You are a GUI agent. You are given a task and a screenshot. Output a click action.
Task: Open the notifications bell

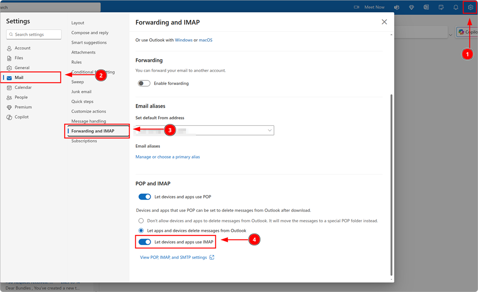click(x=456, y=7)
